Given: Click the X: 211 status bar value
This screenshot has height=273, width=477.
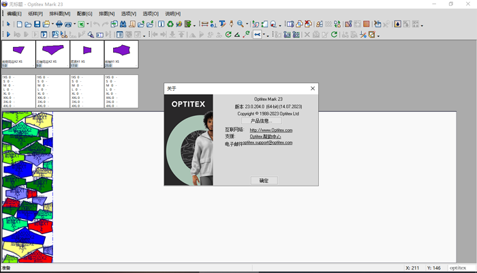Looking at the screenshot, I should coord(412,268).
